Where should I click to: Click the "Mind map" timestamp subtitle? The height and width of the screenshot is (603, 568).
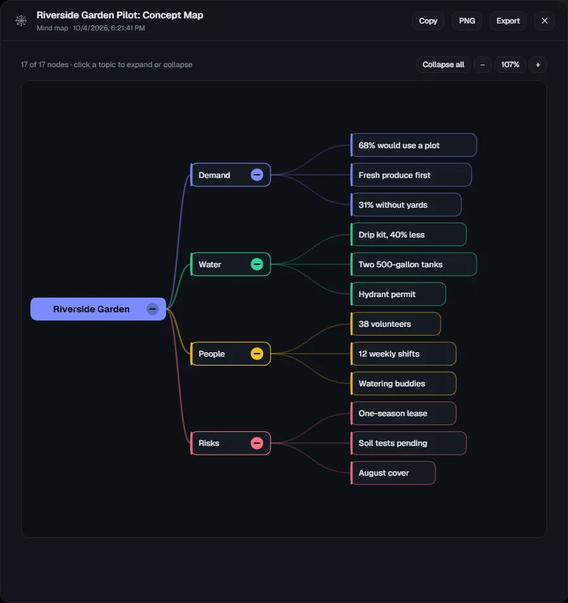coord(91,28)
